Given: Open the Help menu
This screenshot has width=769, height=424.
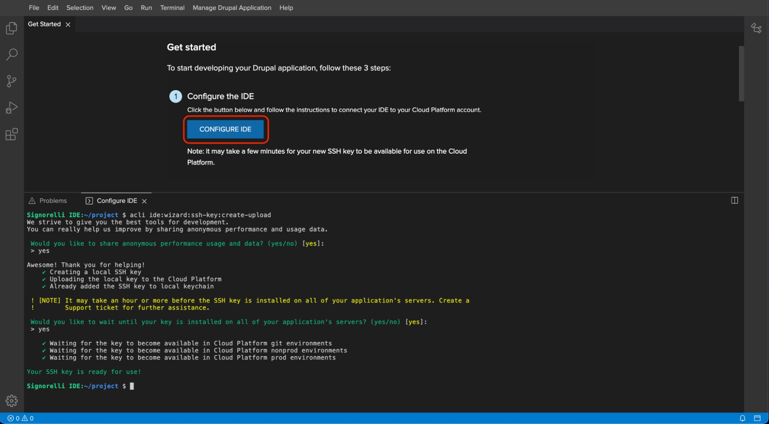Looking at the screenshot, I should (286, 8).
